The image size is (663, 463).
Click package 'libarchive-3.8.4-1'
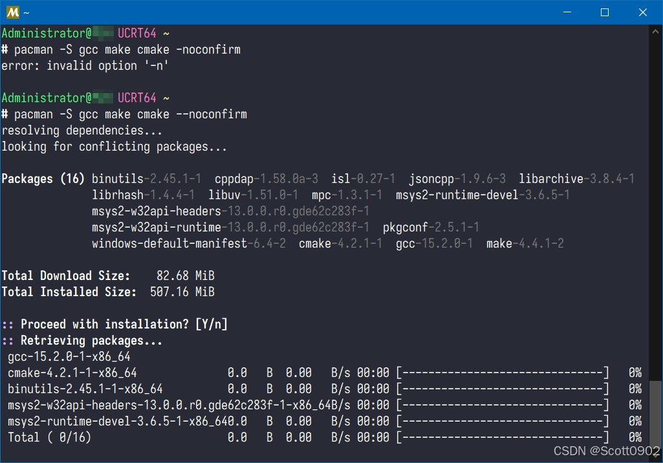coord(577,179)
